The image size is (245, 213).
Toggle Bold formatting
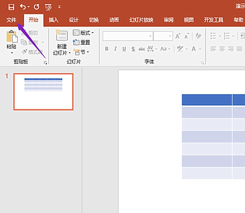(107, 49)
